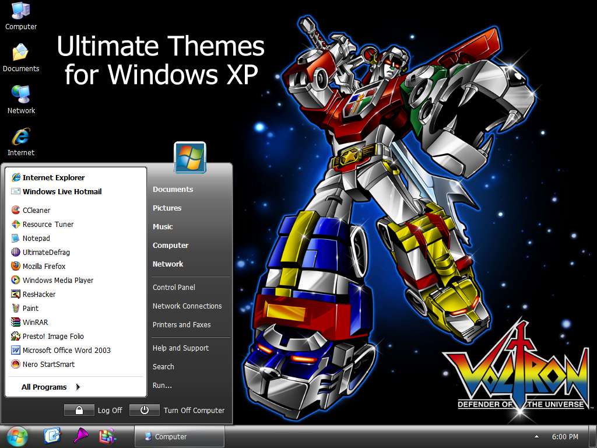This screenshot has height=448, width=597.
Task: Open Control Panel from the Start menu
Action: [174, 287]
